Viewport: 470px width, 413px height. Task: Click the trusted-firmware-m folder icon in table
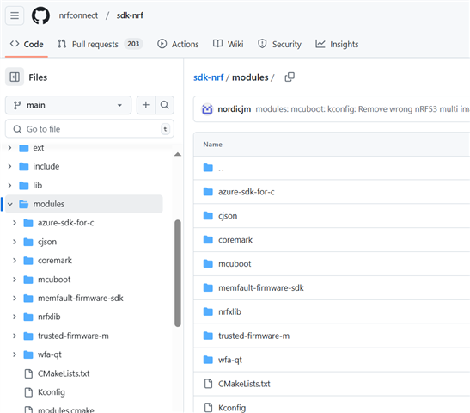coord(208,336)
